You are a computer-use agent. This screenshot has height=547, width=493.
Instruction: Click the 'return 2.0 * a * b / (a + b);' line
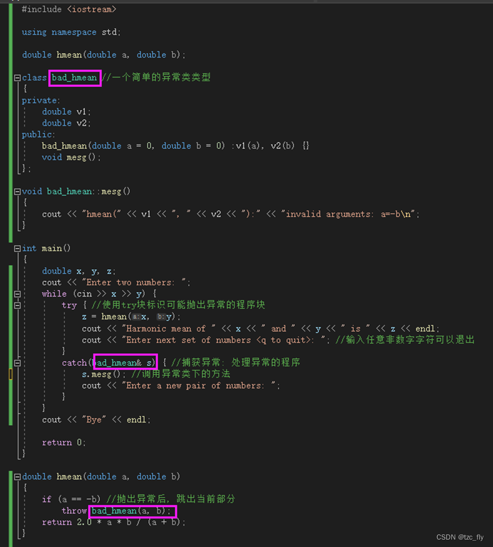click(113, 522)
